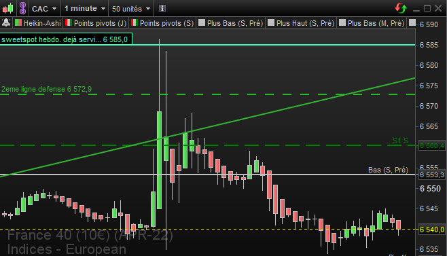
Task: Click the Heikin-Ashi color swatch
Action: tap(18, 22)
